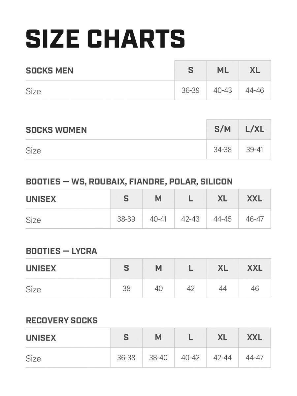The image size is (297, 396).
Task: Click the 44-47 size cell
Action: coord(255,358)
